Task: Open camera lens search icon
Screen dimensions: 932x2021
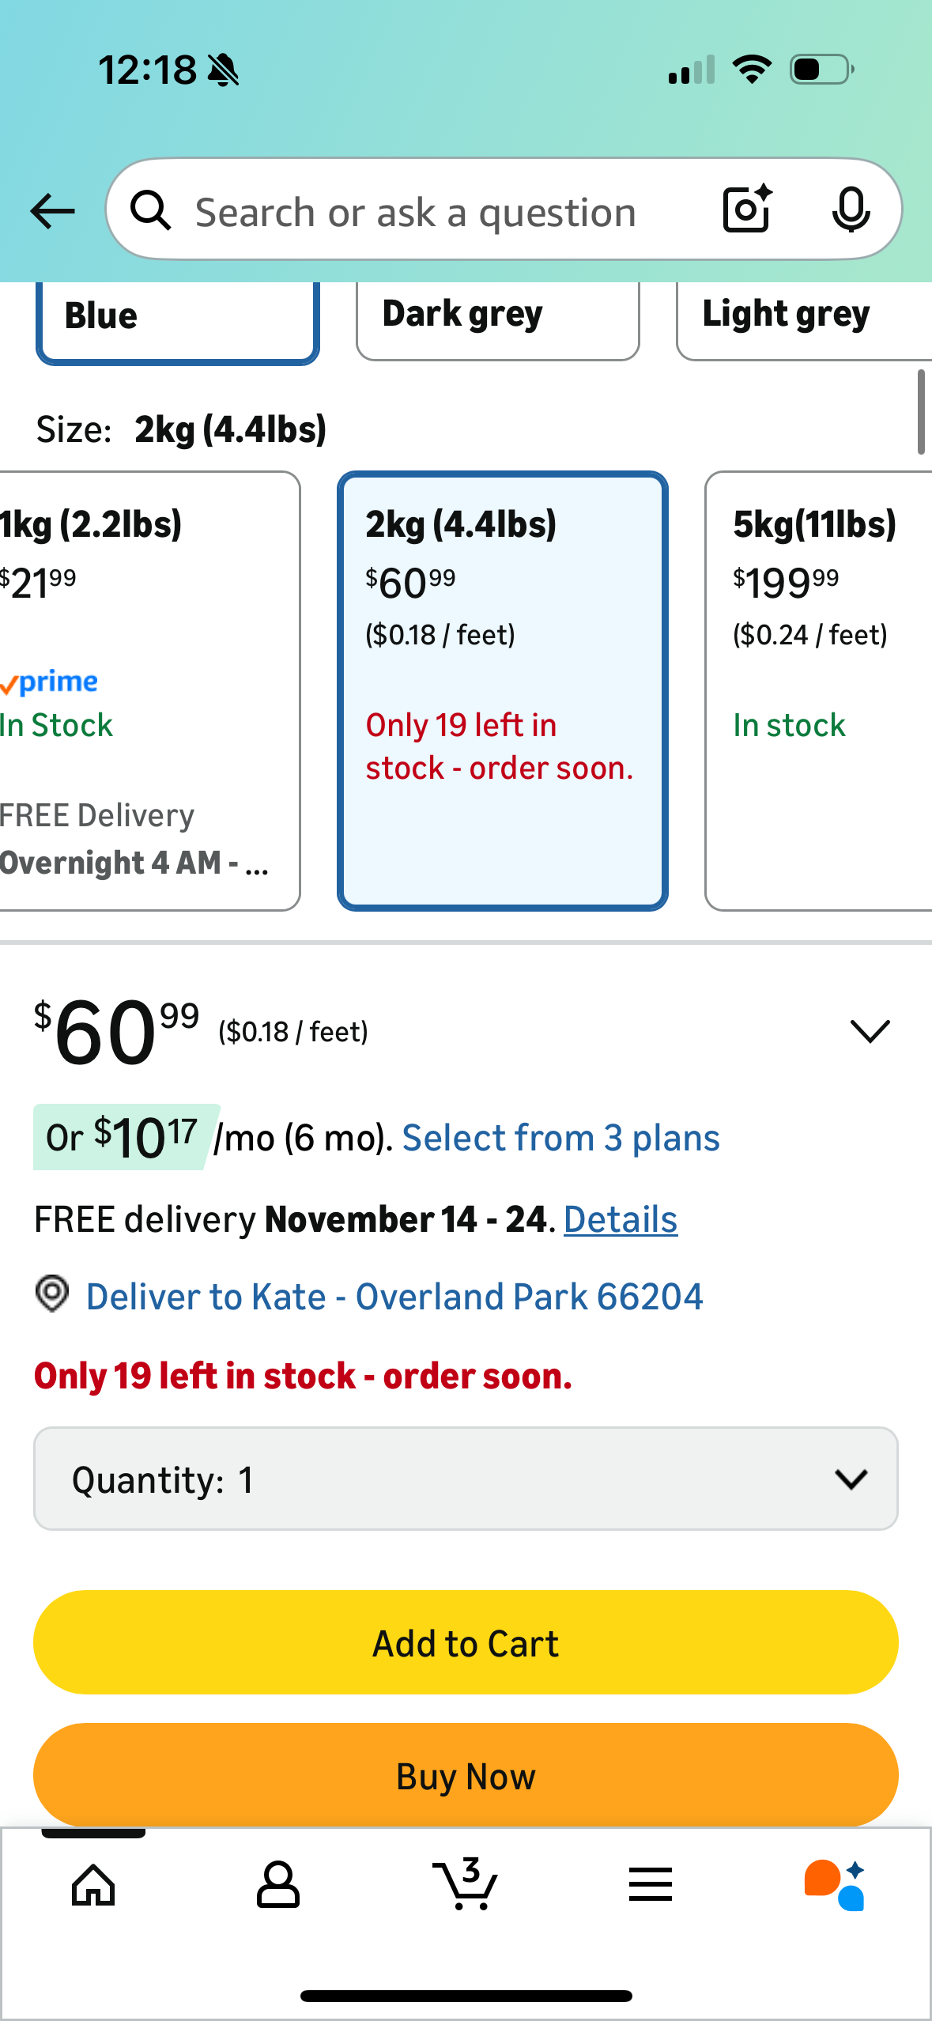Action: [747, 210]
